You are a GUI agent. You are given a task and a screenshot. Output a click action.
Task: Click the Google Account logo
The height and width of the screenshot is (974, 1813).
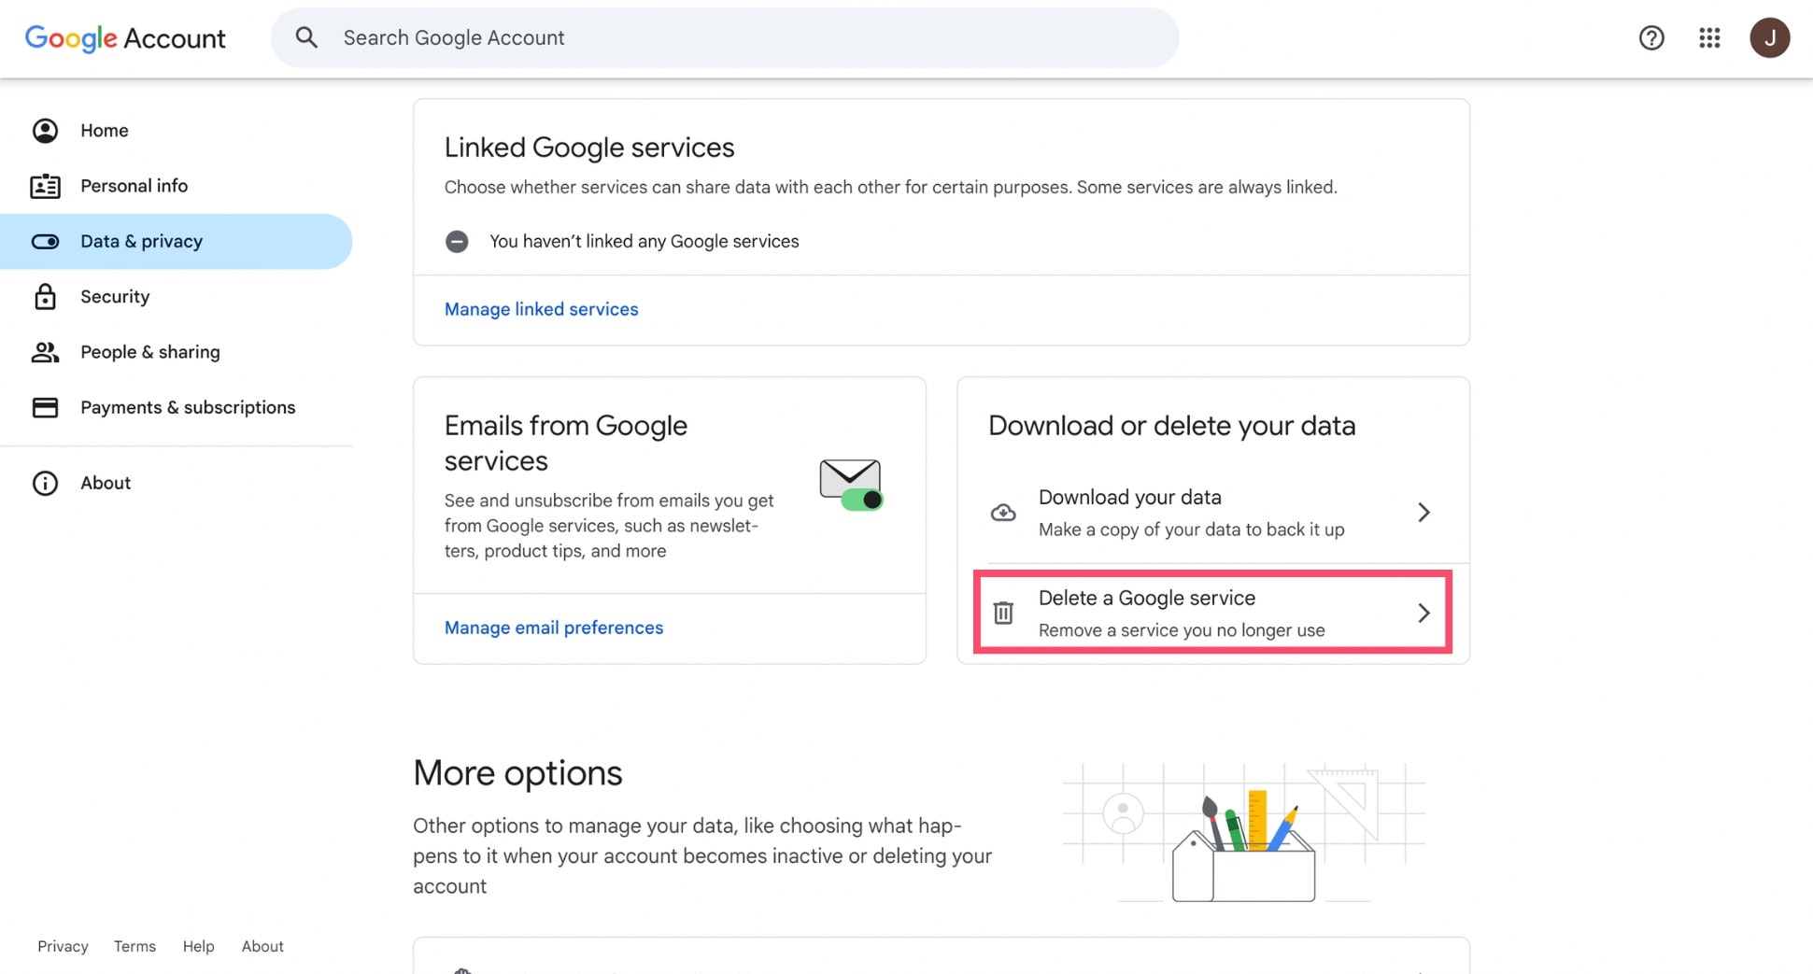point(124,38)
